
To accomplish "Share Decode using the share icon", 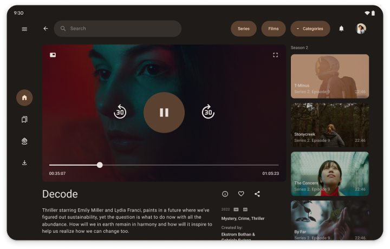I will tap(257, 194).
